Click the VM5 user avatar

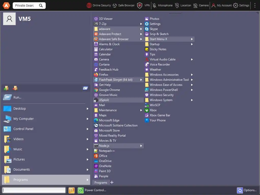click(x=9, y=19)
